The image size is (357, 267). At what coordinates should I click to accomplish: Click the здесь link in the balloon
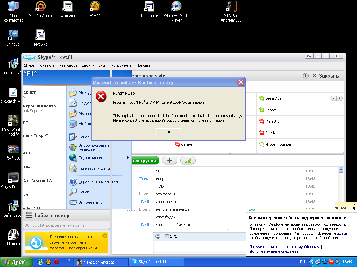[342, 233]
